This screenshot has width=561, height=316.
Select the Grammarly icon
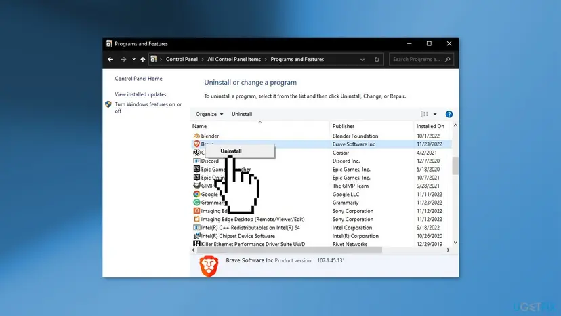coord(196,203)
